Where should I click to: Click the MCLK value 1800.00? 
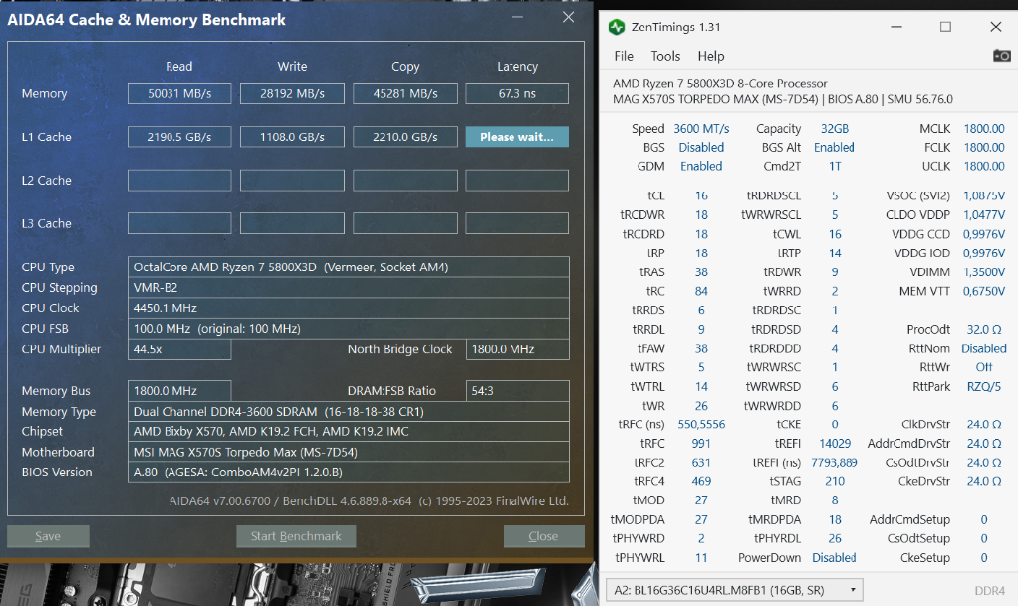click(x=984, y=129)
